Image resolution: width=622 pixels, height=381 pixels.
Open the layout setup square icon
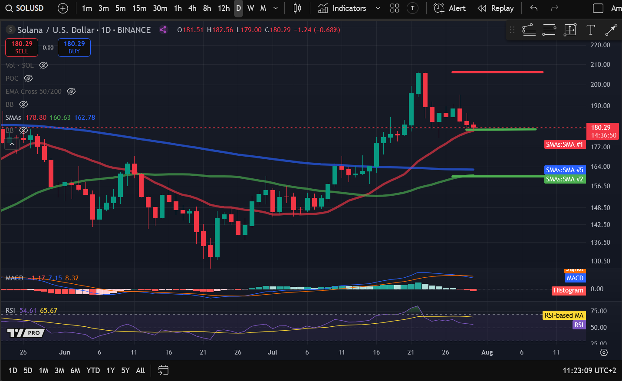click(x=598, y=8)
